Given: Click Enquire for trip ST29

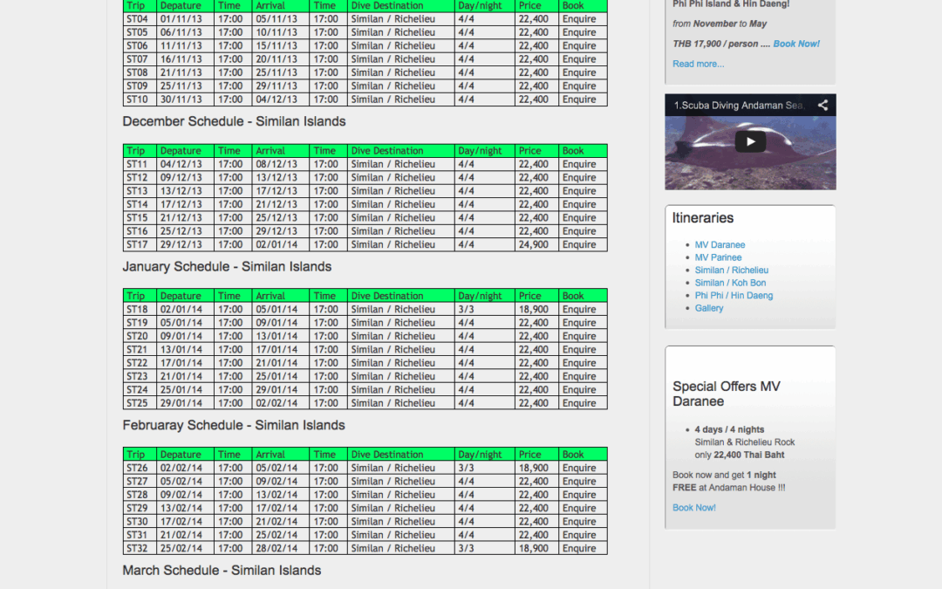Looking at the screenshot, I should click(x=579, y=508).
